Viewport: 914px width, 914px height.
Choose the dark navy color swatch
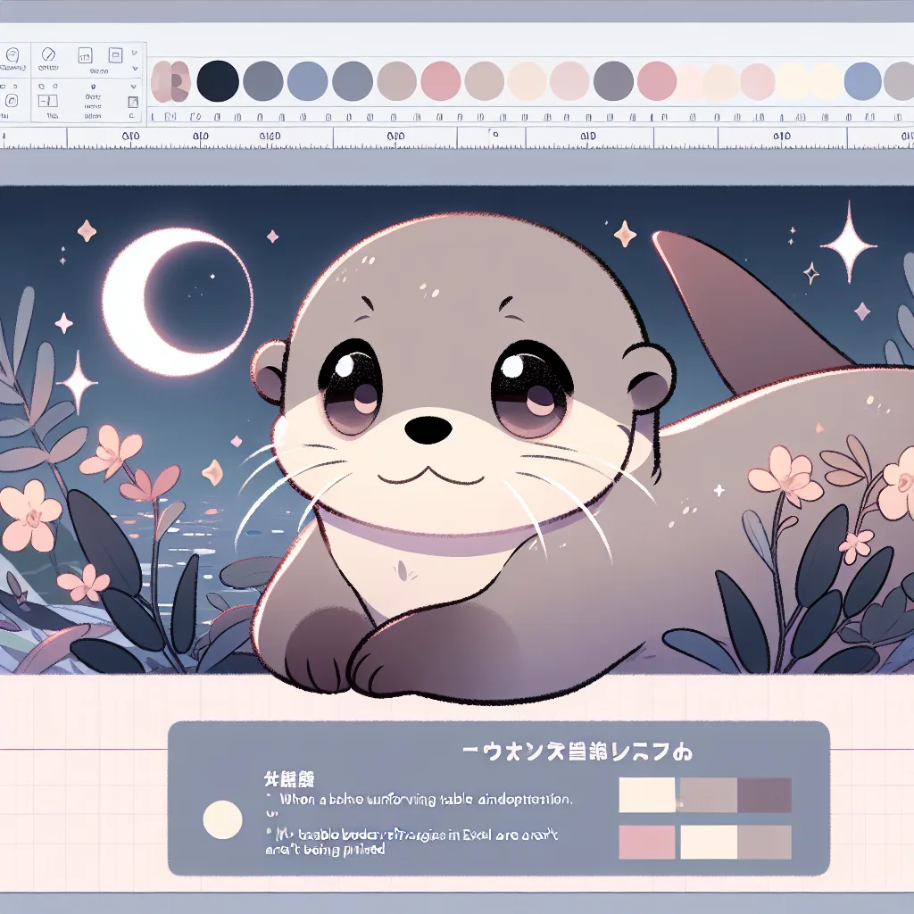tap(218, 81)
